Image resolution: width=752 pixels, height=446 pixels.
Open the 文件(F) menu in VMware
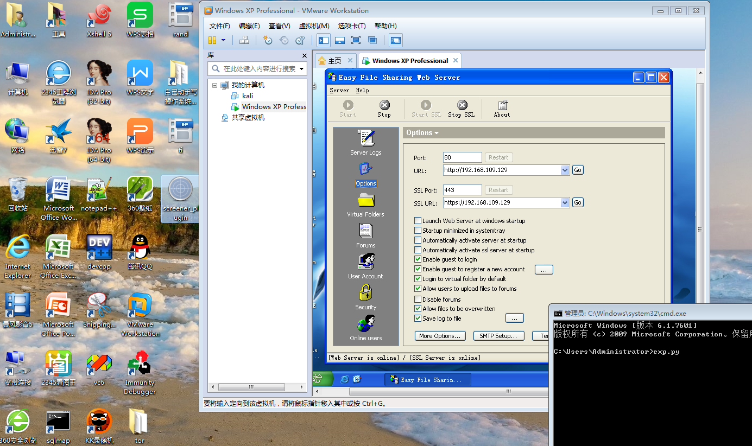pyautogui.click(x=220, y=26)
